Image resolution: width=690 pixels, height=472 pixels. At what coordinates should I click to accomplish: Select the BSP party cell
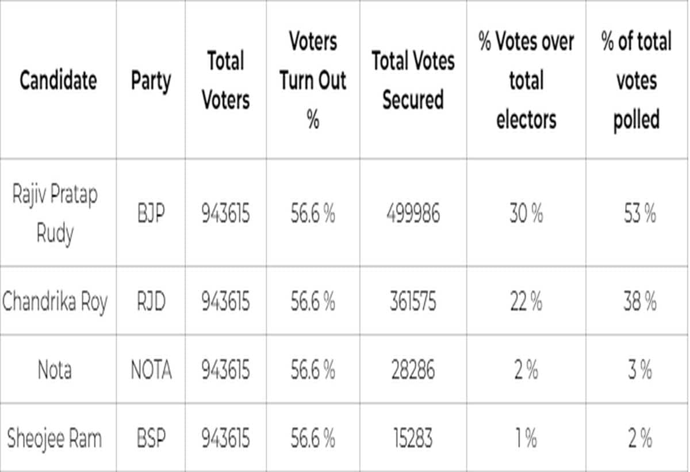[151, 439]
